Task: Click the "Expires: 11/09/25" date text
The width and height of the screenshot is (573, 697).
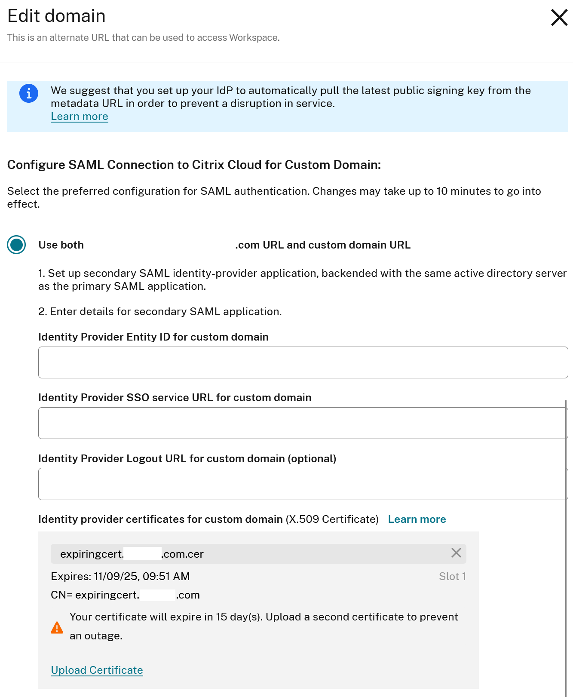Action: click(120, 576)
